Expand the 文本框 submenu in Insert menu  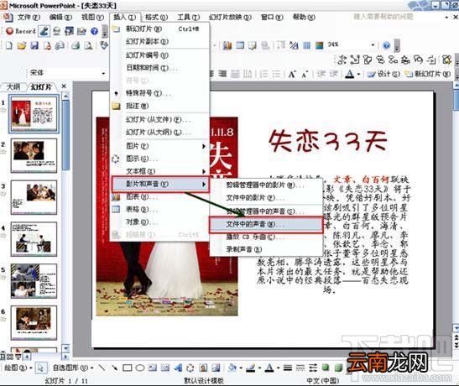click(x=159, y=171)
